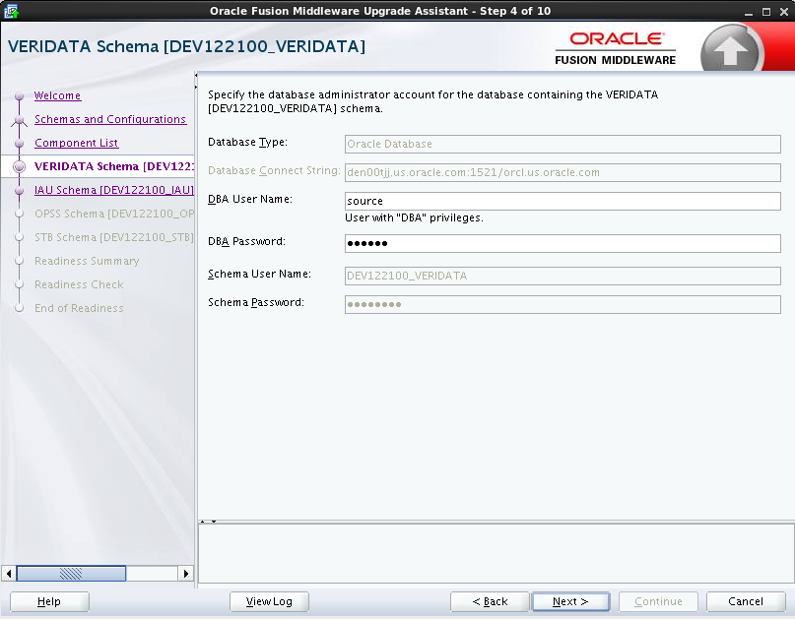
Task: Click the Upgrade Assistant title bar icon
Action: 11,11
